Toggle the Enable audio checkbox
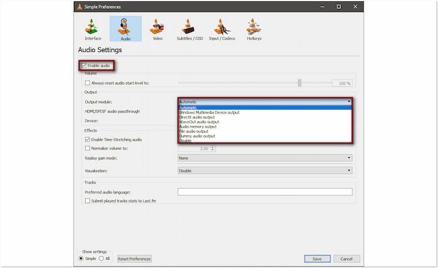This screenshot has height=268, width=438. [x=84, y=66]
